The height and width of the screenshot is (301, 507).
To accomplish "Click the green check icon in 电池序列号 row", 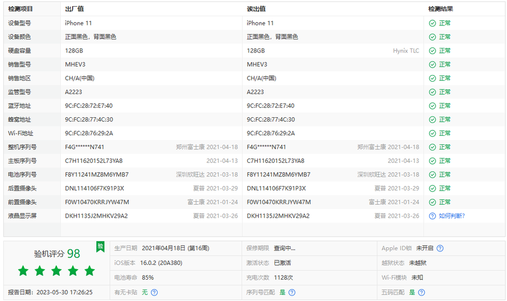I will (432, 174).
